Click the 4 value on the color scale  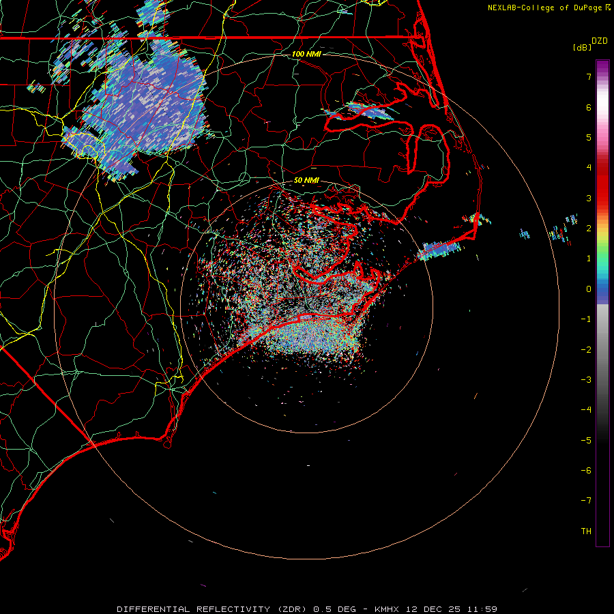(589, 168)
